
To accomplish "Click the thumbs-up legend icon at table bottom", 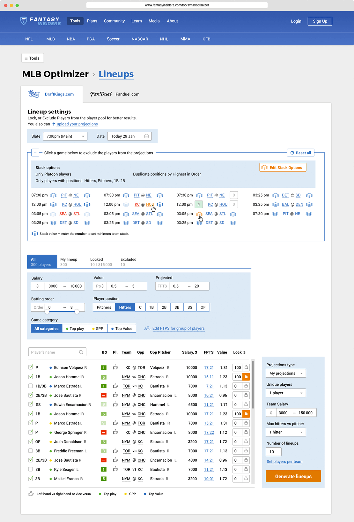I will 31,494.
